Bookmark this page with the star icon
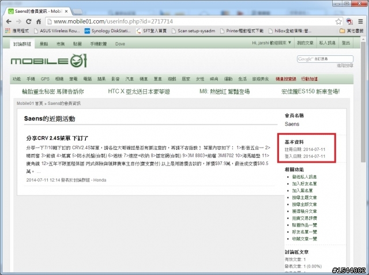Screen dimensions: 369x275 338,22
